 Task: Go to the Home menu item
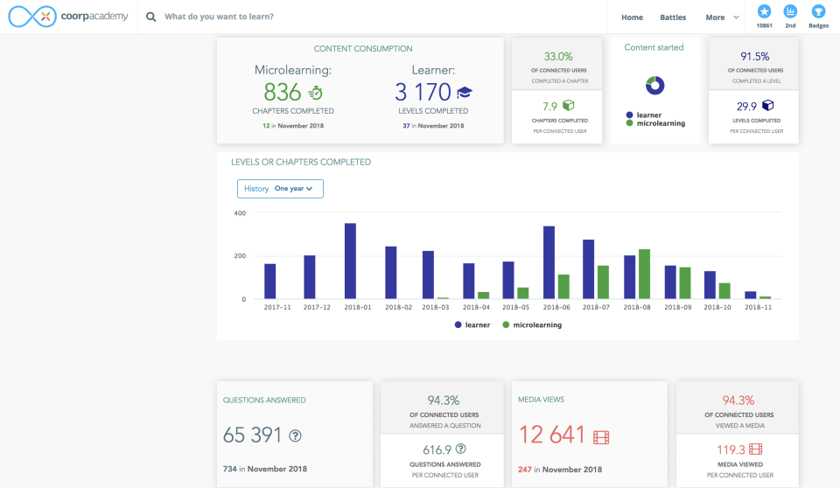point(632,17)
